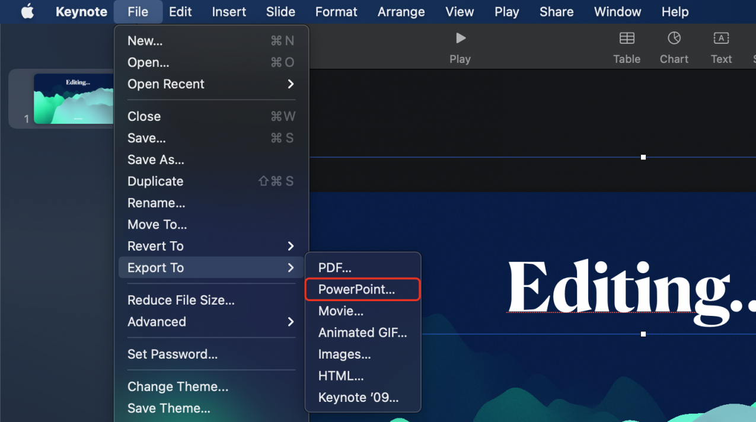The image size is (756, 422).
Task: Export to PDF...
Action: [363, 268]
